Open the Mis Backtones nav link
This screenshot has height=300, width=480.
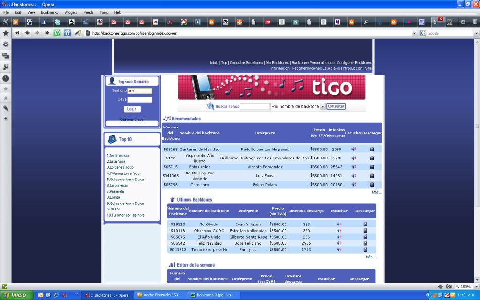click(x=277, y=63)
